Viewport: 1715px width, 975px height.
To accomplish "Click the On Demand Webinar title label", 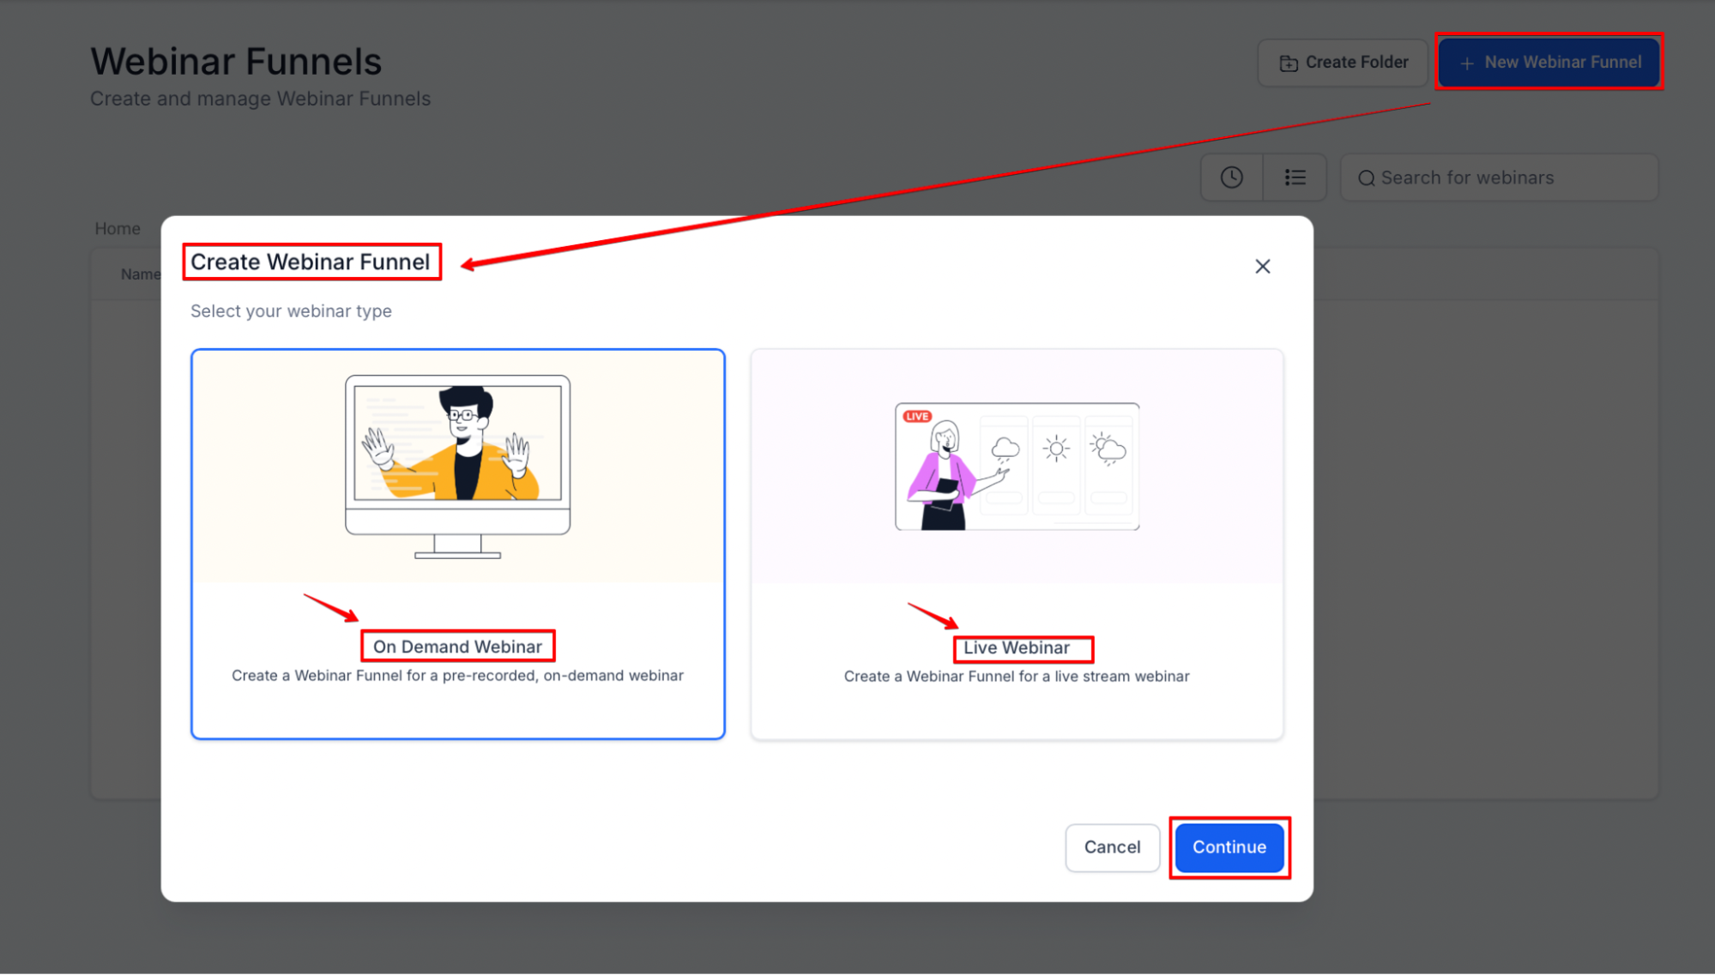I will (x=457, y=647).
